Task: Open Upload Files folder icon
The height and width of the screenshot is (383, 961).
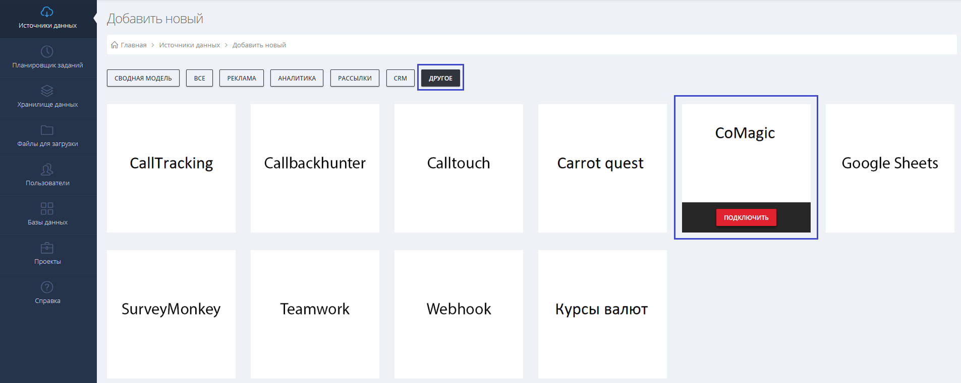Action: point(47,130)
